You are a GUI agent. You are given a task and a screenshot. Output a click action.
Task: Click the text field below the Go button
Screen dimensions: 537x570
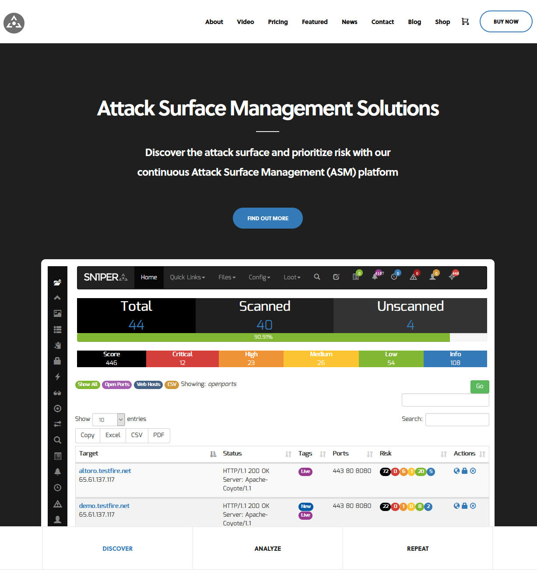point(446,400)
